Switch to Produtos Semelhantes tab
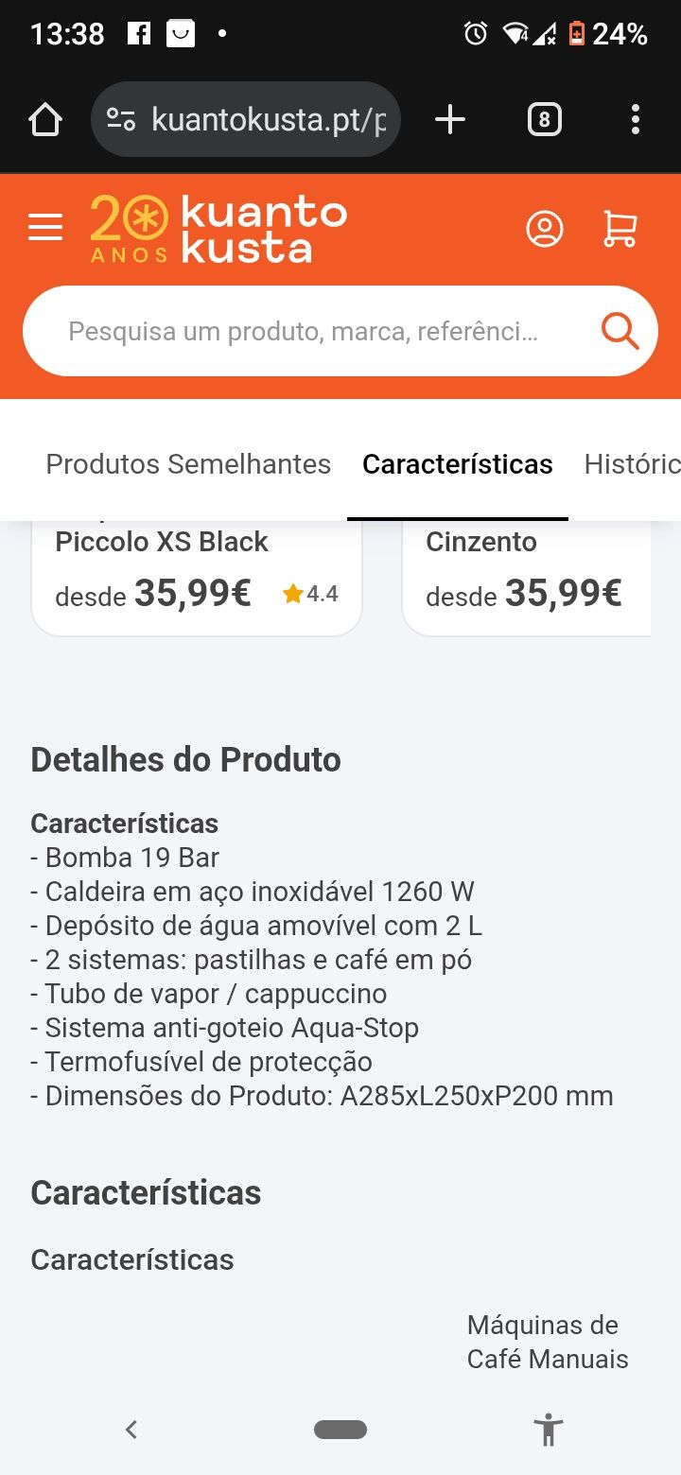 tap(188, 464)
